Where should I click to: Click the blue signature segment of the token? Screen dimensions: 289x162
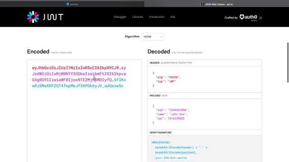[x=78, y=86]
